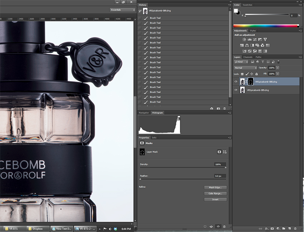Viewport: 304px width, 232px height.
Task: Add a Hue/Saturation adjustment
Action: pos(242,45)
